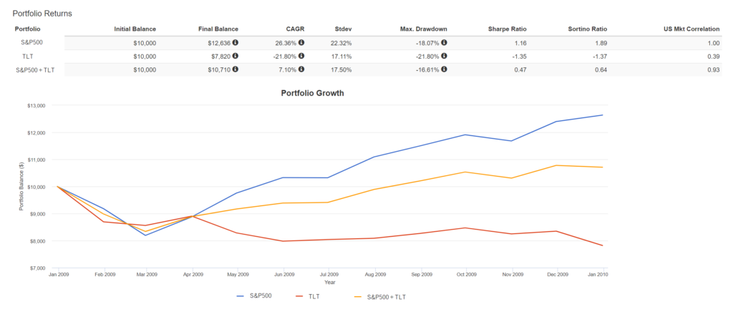Screen dimensions: 733x317
Task: Click info icon next to TLT final balance $7,820
Action: (236, 56)
